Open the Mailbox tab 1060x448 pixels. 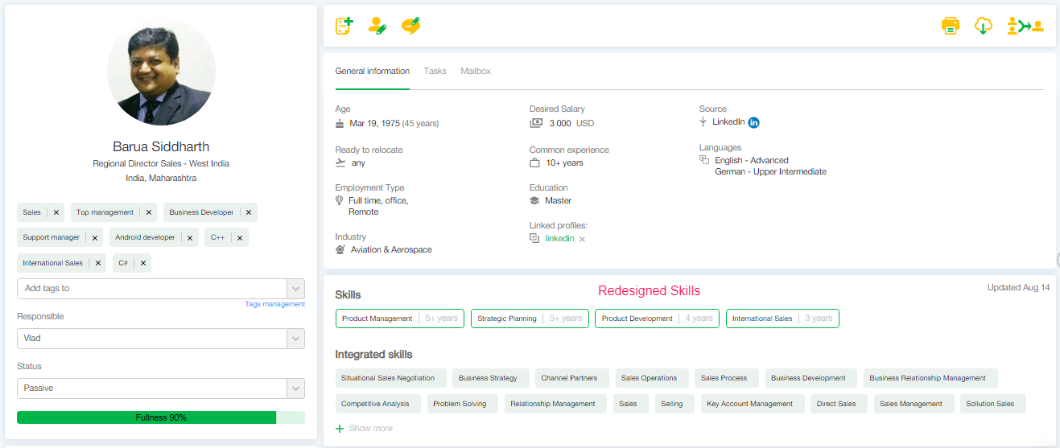point(475,72)
